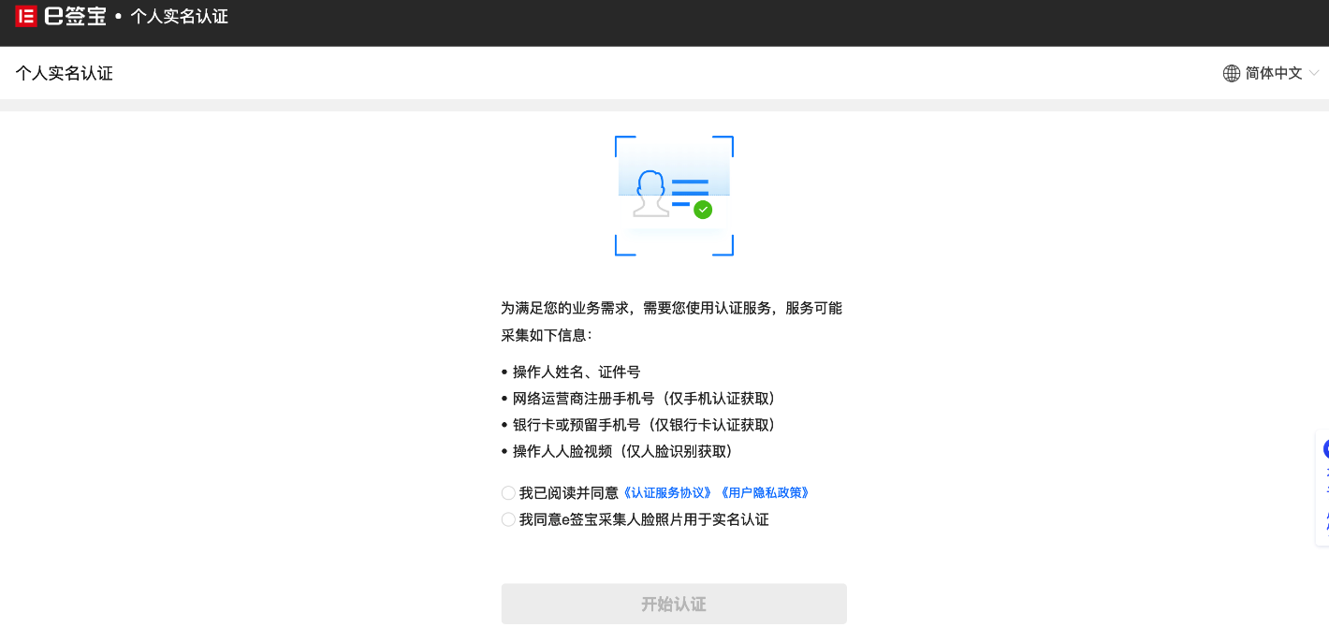Click the e签宝 red logo icon
Viewport: 1329px width, 642px height.
(26, 16)
